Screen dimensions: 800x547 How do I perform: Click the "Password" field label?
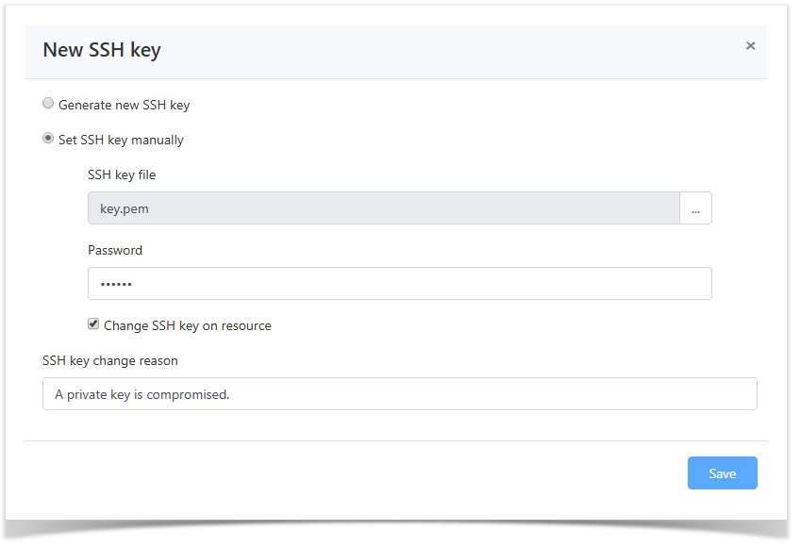(115, 250)
